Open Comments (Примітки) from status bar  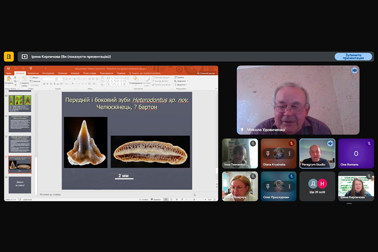[156, 199]
